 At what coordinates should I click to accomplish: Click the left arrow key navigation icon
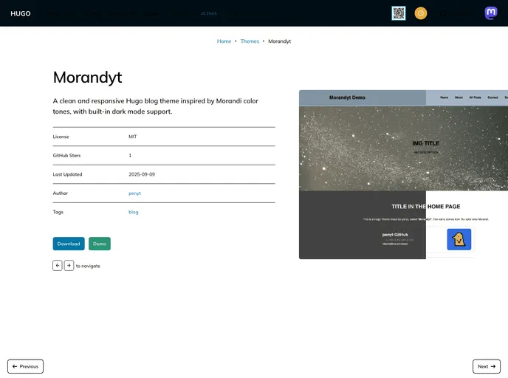(x=58, y=265)
